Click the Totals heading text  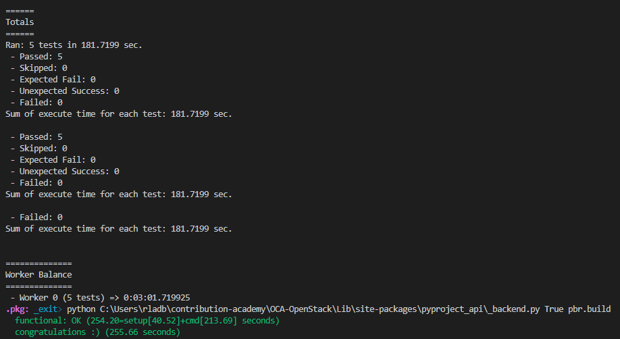coord(20,22)
